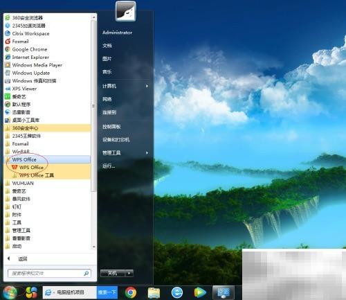Click the 关机 (Shut down) button
The height and width of the screenshot is (300, 346).
113,274
